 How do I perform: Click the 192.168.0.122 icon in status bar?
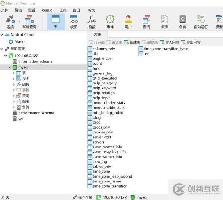coord(99,197)
